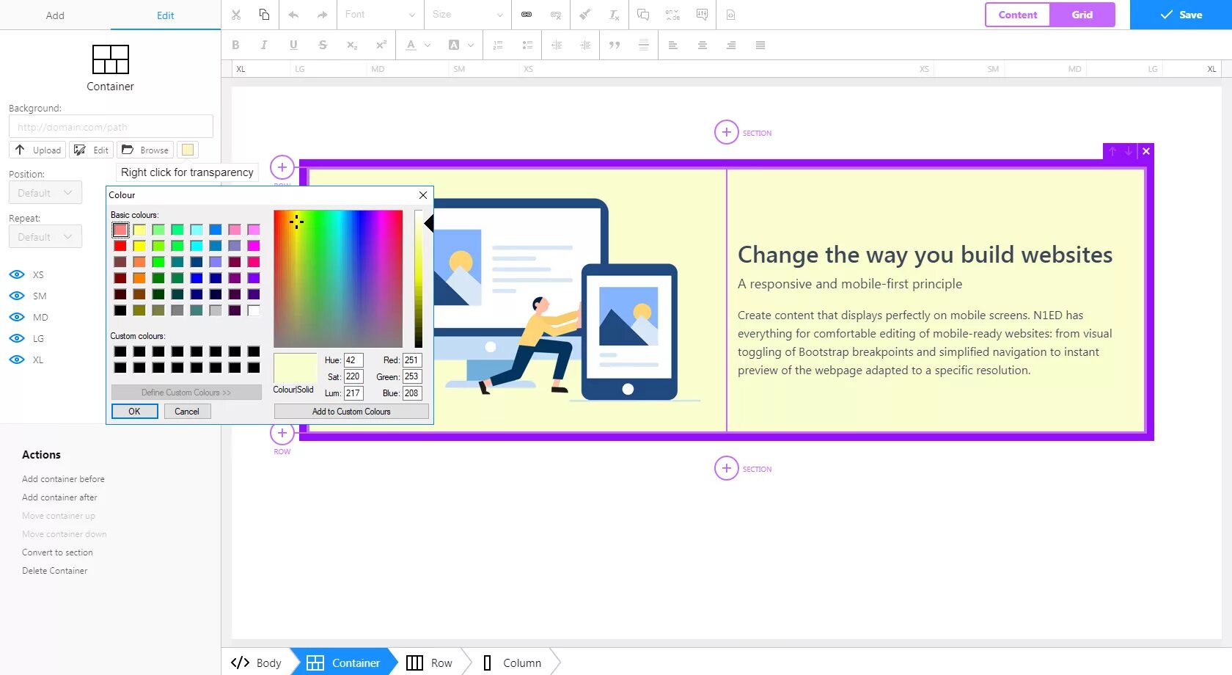This screenshot has height=675, width=1232.
Task: Insert a numbered list
Action: coord(498,45)
